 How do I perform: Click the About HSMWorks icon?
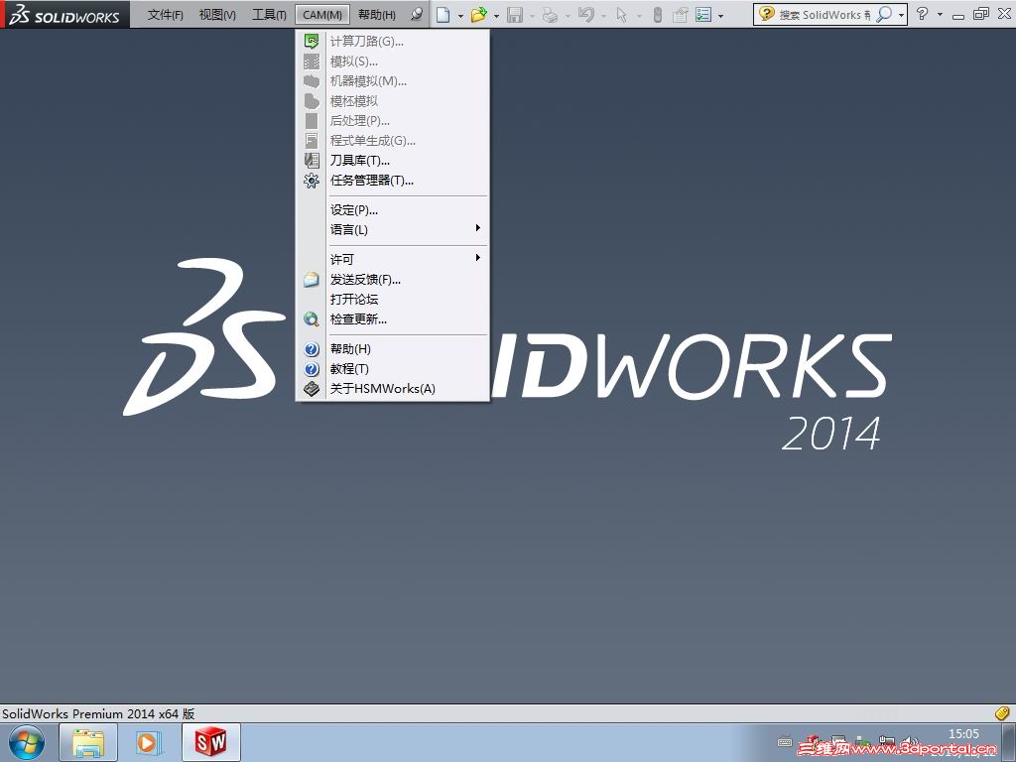pos(312,389)
